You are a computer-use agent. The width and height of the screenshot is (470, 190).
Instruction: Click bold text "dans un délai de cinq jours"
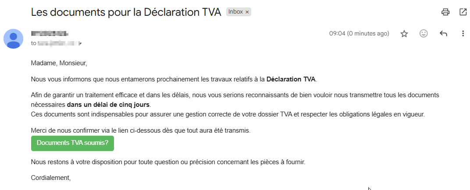(108, 105)
